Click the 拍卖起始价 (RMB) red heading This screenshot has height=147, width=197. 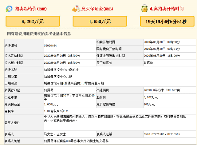click(x=31, y=9)
